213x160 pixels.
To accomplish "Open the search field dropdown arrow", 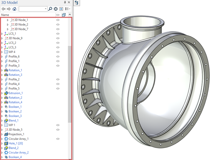I will (46, 9).
